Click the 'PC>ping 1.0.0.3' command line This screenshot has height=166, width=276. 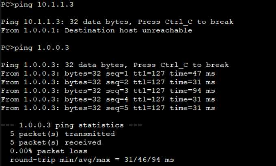(x=35, y=48)
